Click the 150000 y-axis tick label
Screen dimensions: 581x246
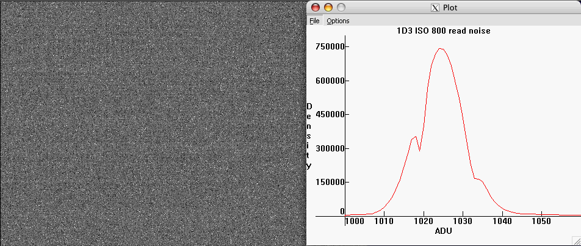pos(330,182)
